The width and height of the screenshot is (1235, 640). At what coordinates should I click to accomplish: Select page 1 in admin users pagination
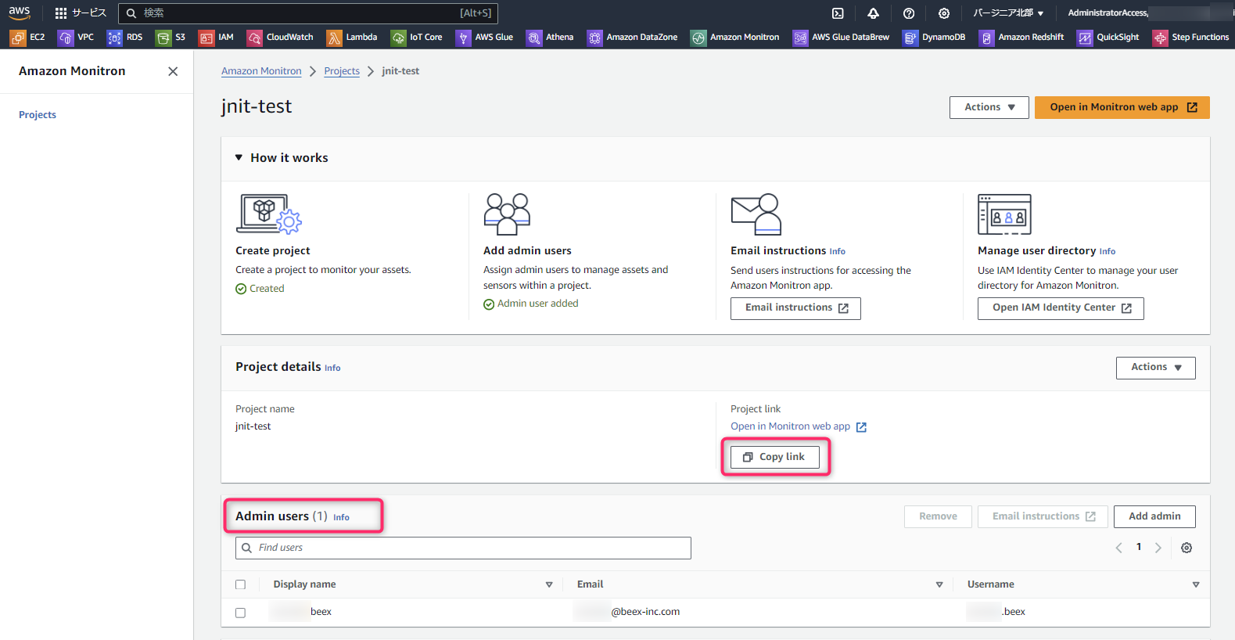1139,547
